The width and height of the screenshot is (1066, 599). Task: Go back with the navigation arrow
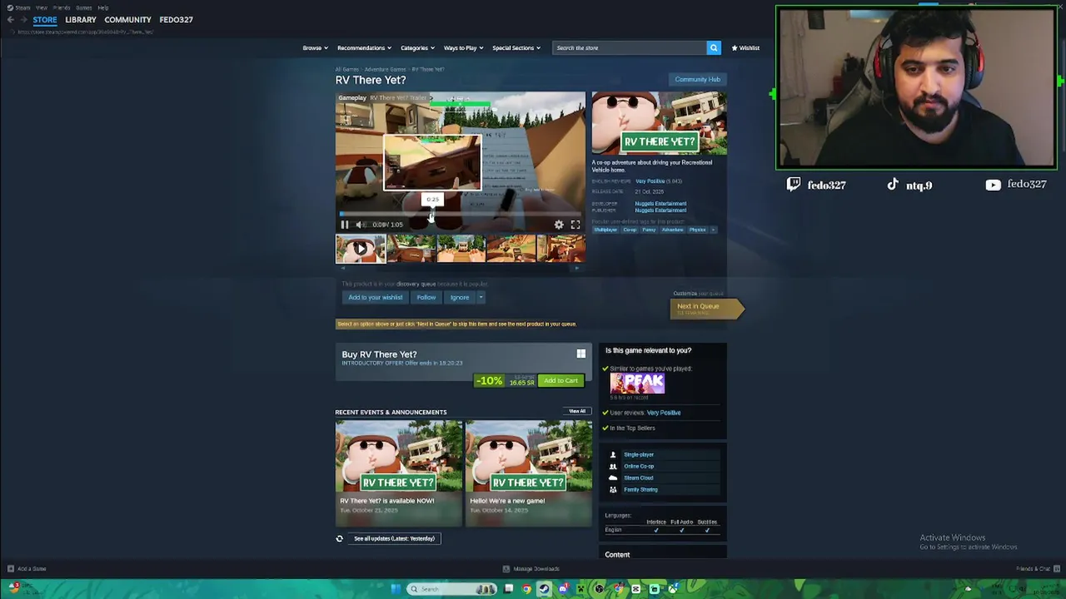(10, 19)
